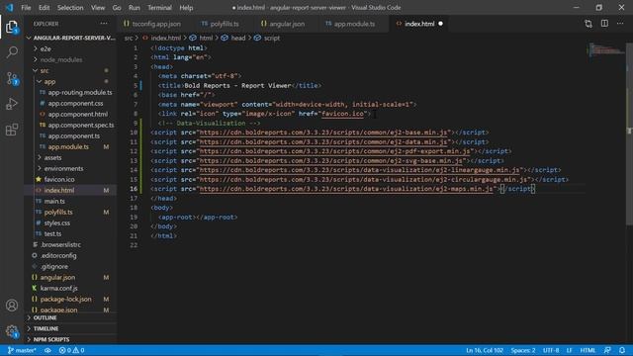Open editor More Actions ellipsis
Screen dimensions: 633x356
pos(620,24)
